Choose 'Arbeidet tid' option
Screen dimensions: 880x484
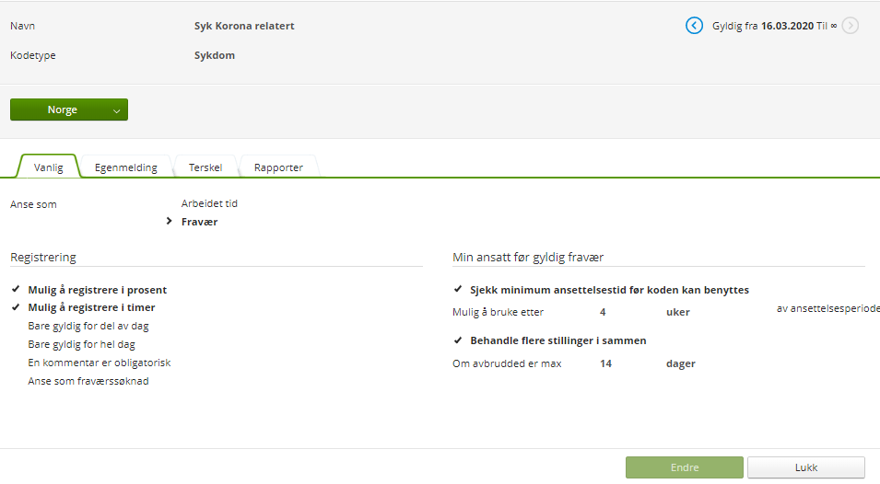[x=209, y=203]
